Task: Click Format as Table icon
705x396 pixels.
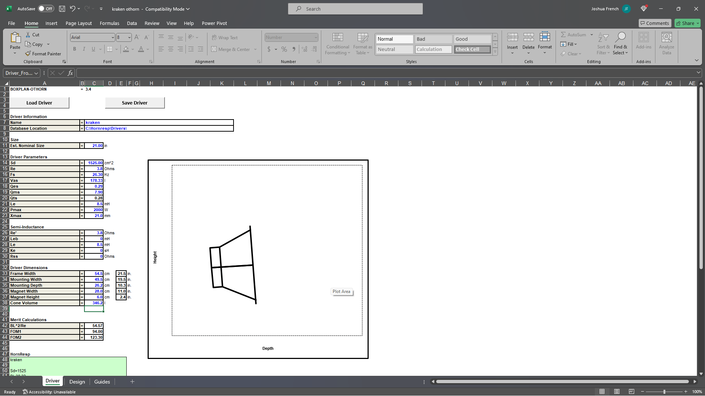Action: coord(362,44)
